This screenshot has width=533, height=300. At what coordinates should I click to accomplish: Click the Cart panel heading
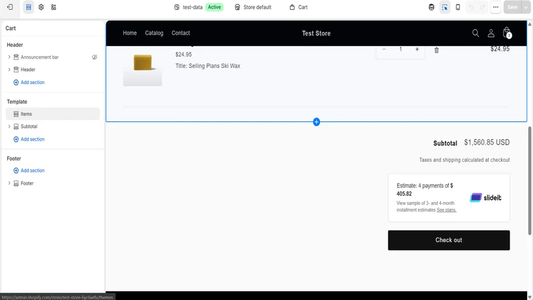[x=11, y=28]
